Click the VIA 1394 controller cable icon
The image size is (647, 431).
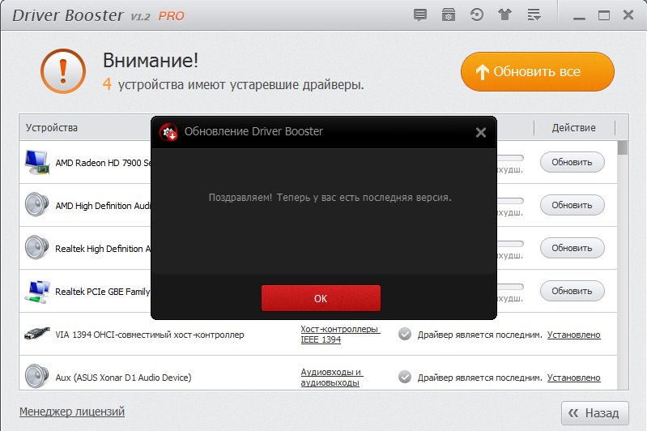tap(36, 334)
